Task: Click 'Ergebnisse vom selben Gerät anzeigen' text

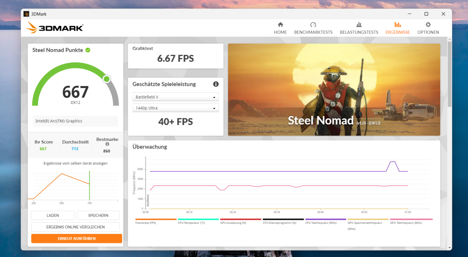Action: (x=75, y=163)
